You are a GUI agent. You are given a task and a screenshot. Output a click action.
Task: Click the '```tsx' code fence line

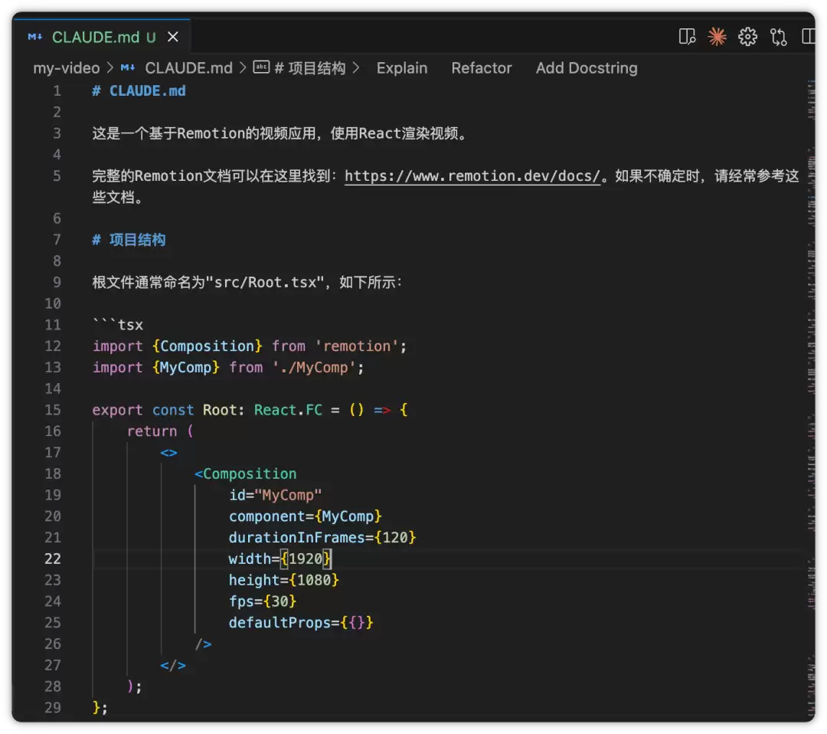click(118, 325)
